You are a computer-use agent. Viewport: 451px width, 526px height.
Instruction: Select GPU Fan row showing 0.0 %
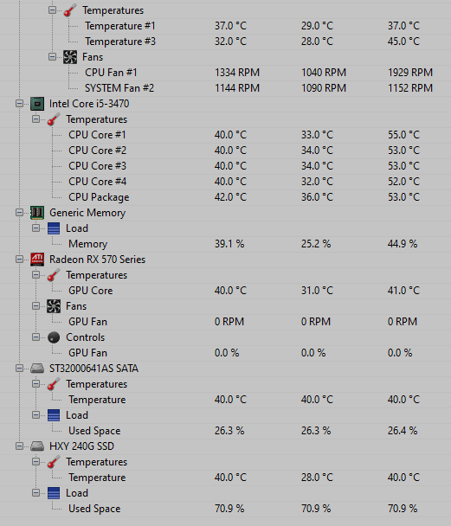coord(225,353)
